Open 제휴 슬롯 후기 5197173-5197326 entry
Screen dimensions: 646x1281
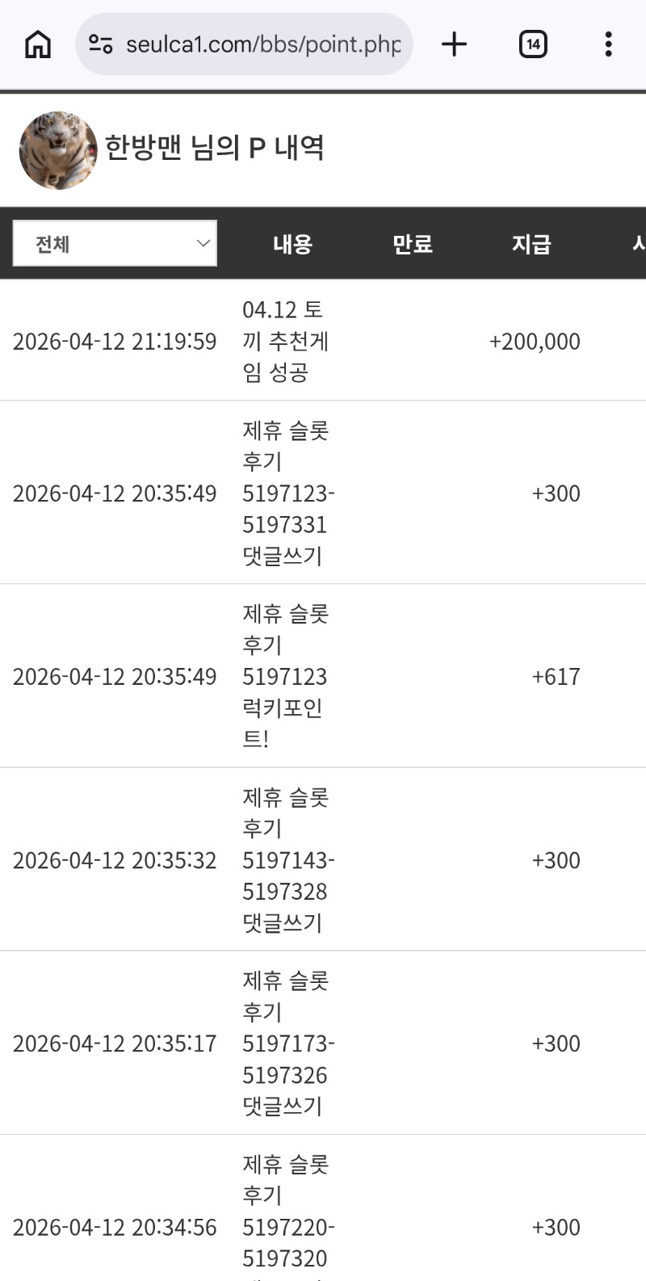pos(287,1044)
